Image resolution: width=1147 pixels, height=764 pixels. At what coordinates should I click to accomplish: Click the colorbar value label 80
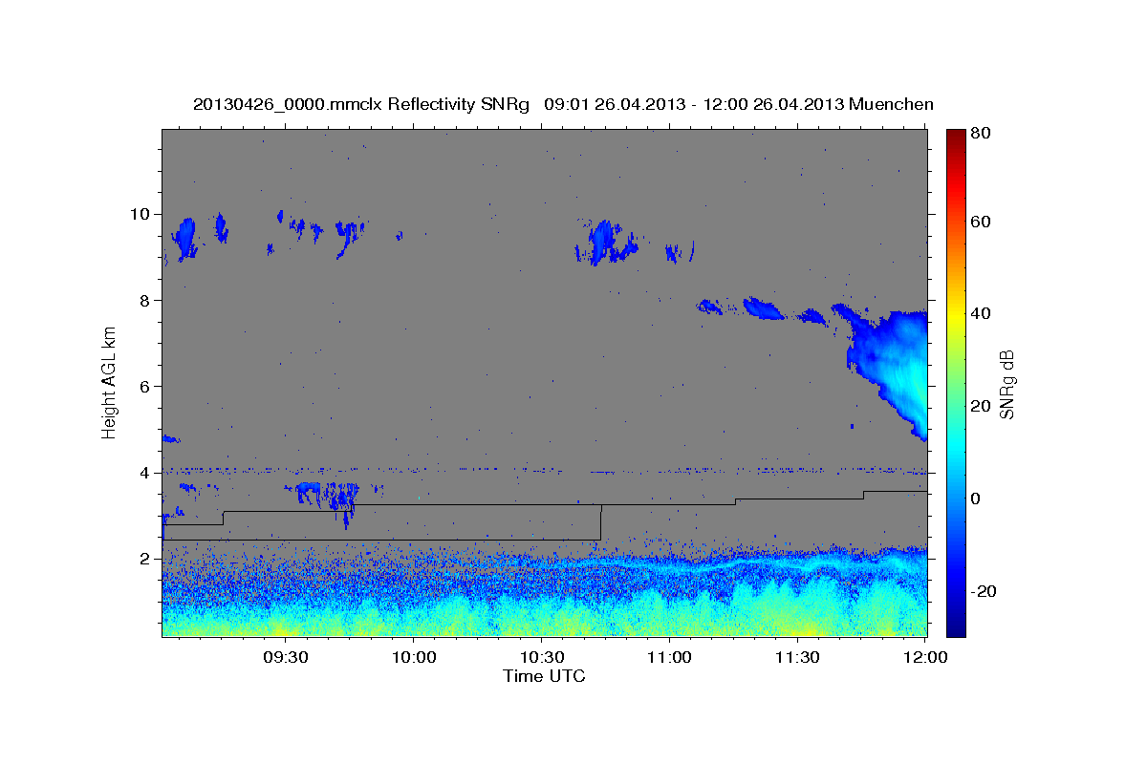click(x=982, y=134)
